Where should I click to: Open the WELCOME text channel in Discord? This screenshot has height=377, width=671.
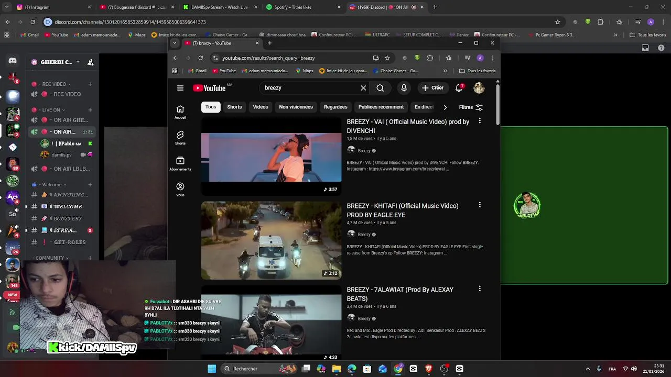point(62,206)
